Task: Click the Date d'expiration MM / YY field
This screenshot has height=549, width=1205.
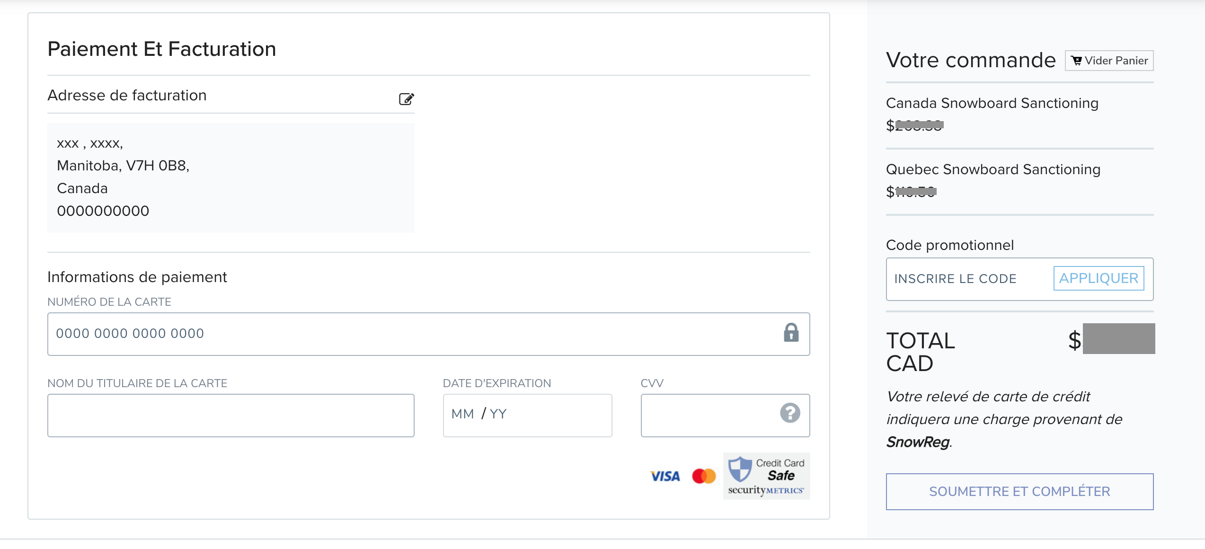Action: (527, 416)
